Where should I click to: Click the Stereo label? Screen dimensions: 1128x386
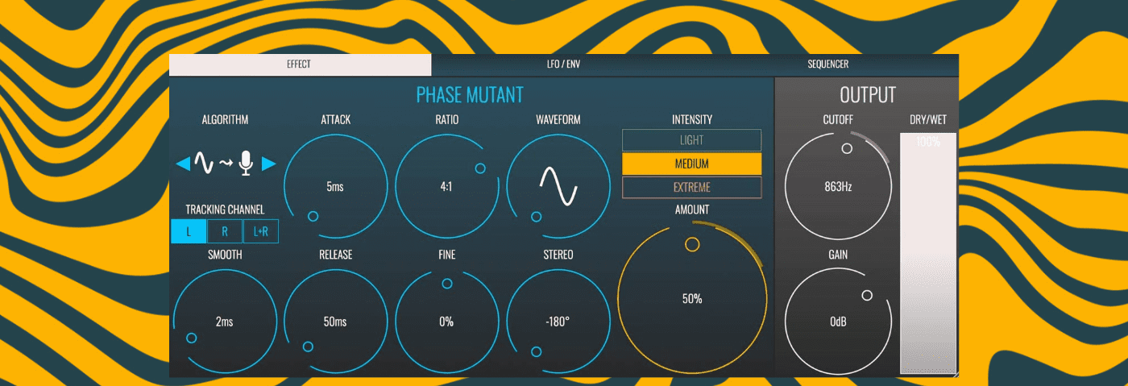pyautogui.click(x=558, y=255)
